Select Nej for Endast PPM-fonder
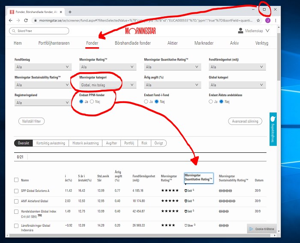The height and width of the screenshot is (243, 300). tap(92, 102)
